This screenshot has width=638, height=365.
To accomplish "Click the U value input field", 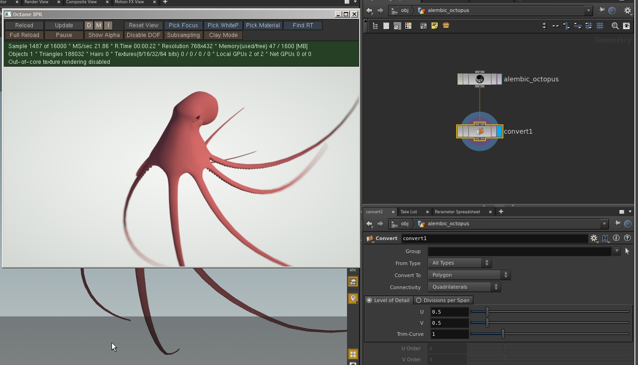I will point(449,312).
